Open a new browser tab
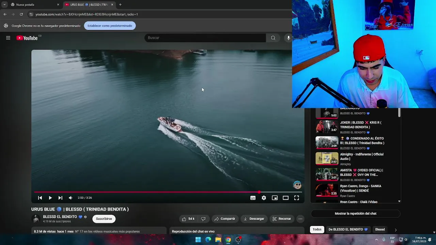Image resolution: width=436 pixels, height=245 pixels. click(x=120, y=5)
